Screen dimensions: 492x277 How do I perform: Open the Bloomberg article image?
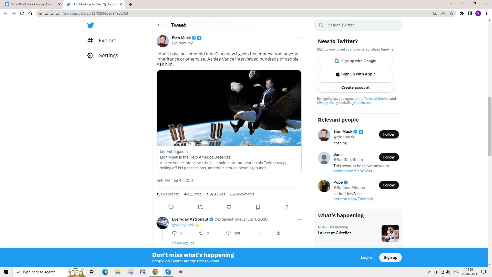[229, 108]
